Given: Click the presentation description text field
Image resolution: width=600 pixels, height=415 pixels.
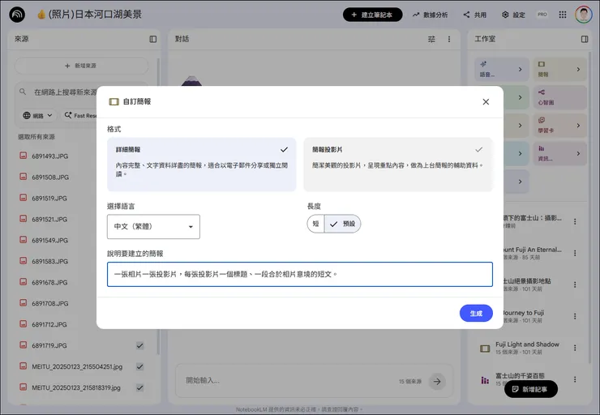Looking at the screenshot, I should 300,274.
